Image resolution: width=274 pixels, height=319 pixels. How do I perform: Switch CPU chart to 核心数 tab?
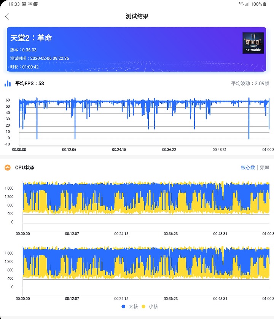(x=248, y=167)
